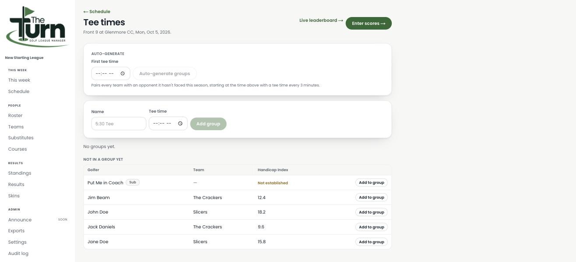Go back to Schedule link
Screen dimensions: 576x262
[97, 12]
